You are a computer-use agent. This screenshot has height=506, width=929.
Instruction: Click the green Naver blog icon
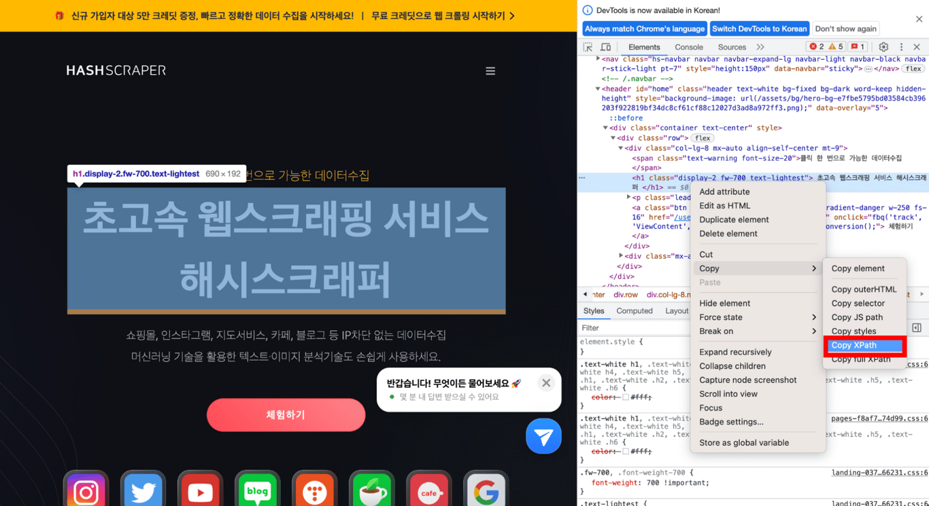click(257, 489)
